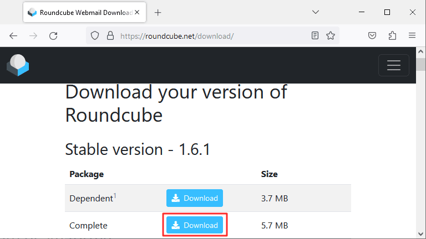Click the tracking protection shield icon
The width and height of the screenshot is (426, 239).
(95, 35)
